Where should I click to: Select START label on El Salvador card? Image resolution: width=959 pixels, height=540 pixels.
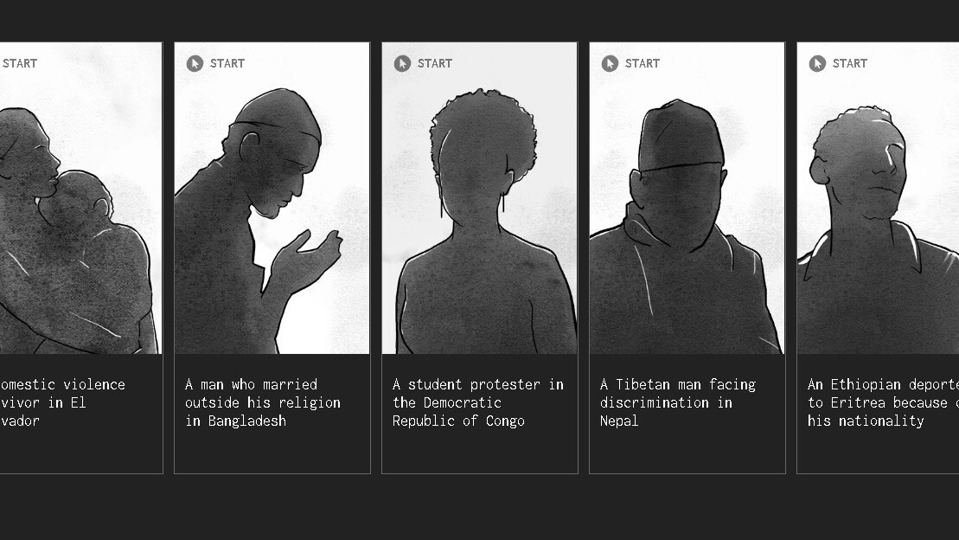tap(20, 63)
